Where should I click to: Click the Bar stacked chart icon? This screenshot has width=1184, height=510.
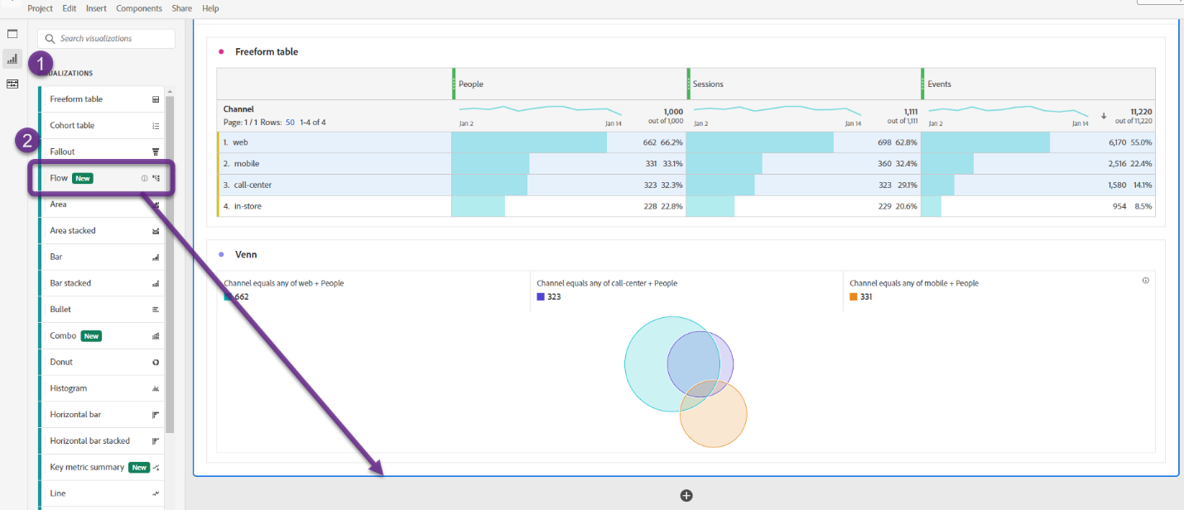tap(156, 283)
